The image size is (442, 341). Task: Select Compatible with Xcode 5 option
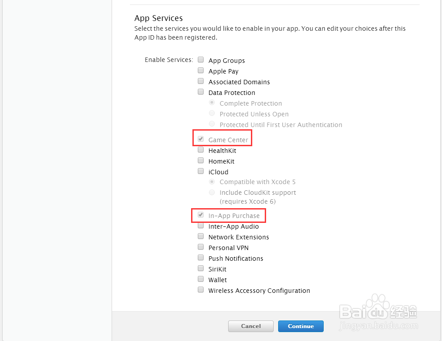(x=212, y=181)
